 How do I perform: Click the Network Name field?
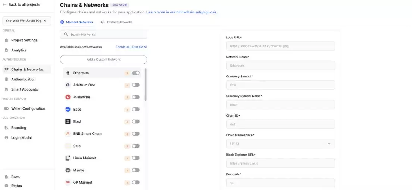click(280, 65)
